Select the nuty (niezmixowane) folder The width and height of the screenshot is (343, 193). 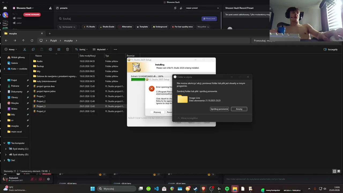pos(79,81)
